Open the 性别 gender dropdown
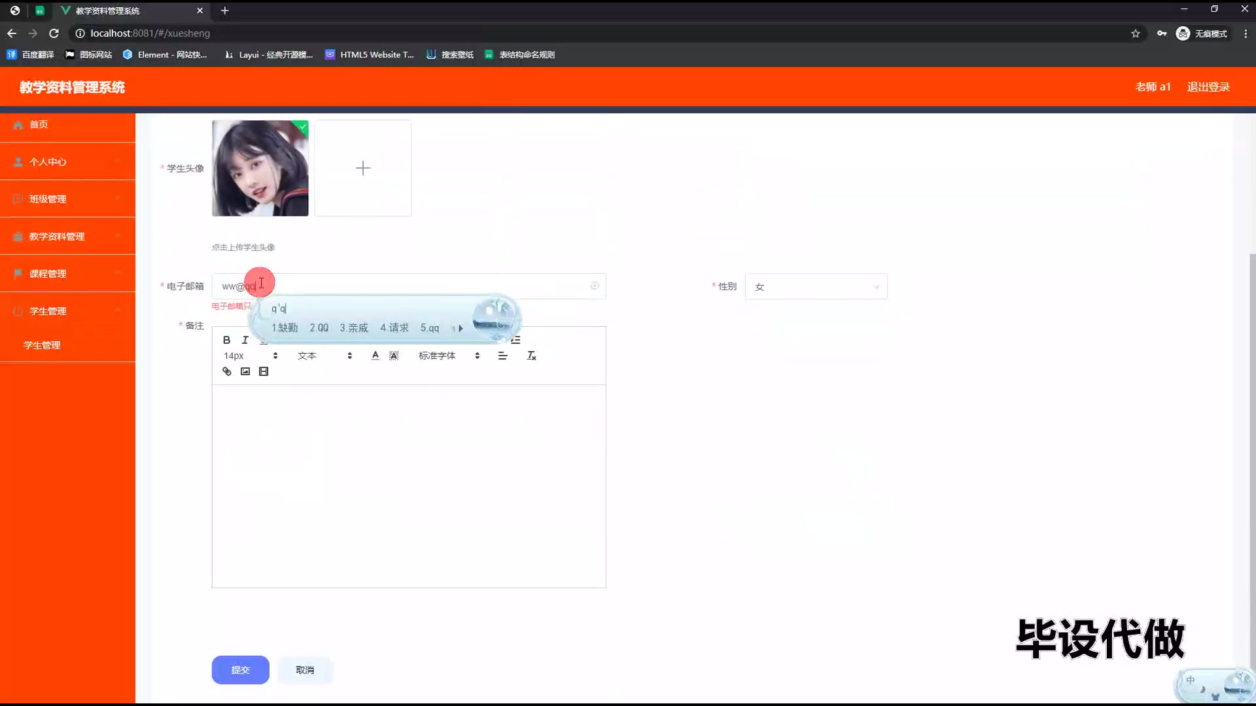This screenshot has height=706, width=1256. click(816, 286)
